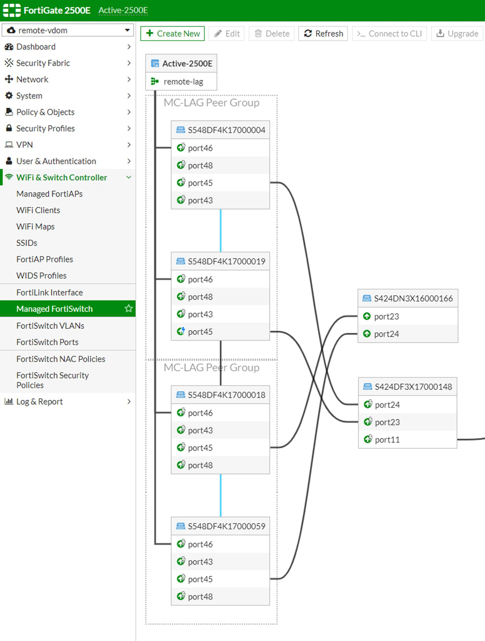
Task: Click the Delete trash icon
Action: 258,33
